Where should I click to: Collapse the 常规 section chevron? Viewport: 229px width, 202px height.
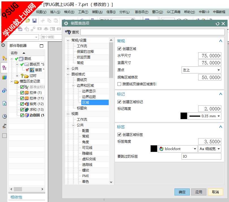pyautogui.click(x=221, y=41)
